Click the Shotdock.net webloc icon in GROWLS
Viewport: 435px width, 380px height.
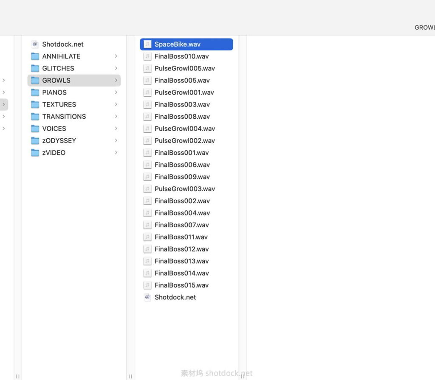point(147,297)
